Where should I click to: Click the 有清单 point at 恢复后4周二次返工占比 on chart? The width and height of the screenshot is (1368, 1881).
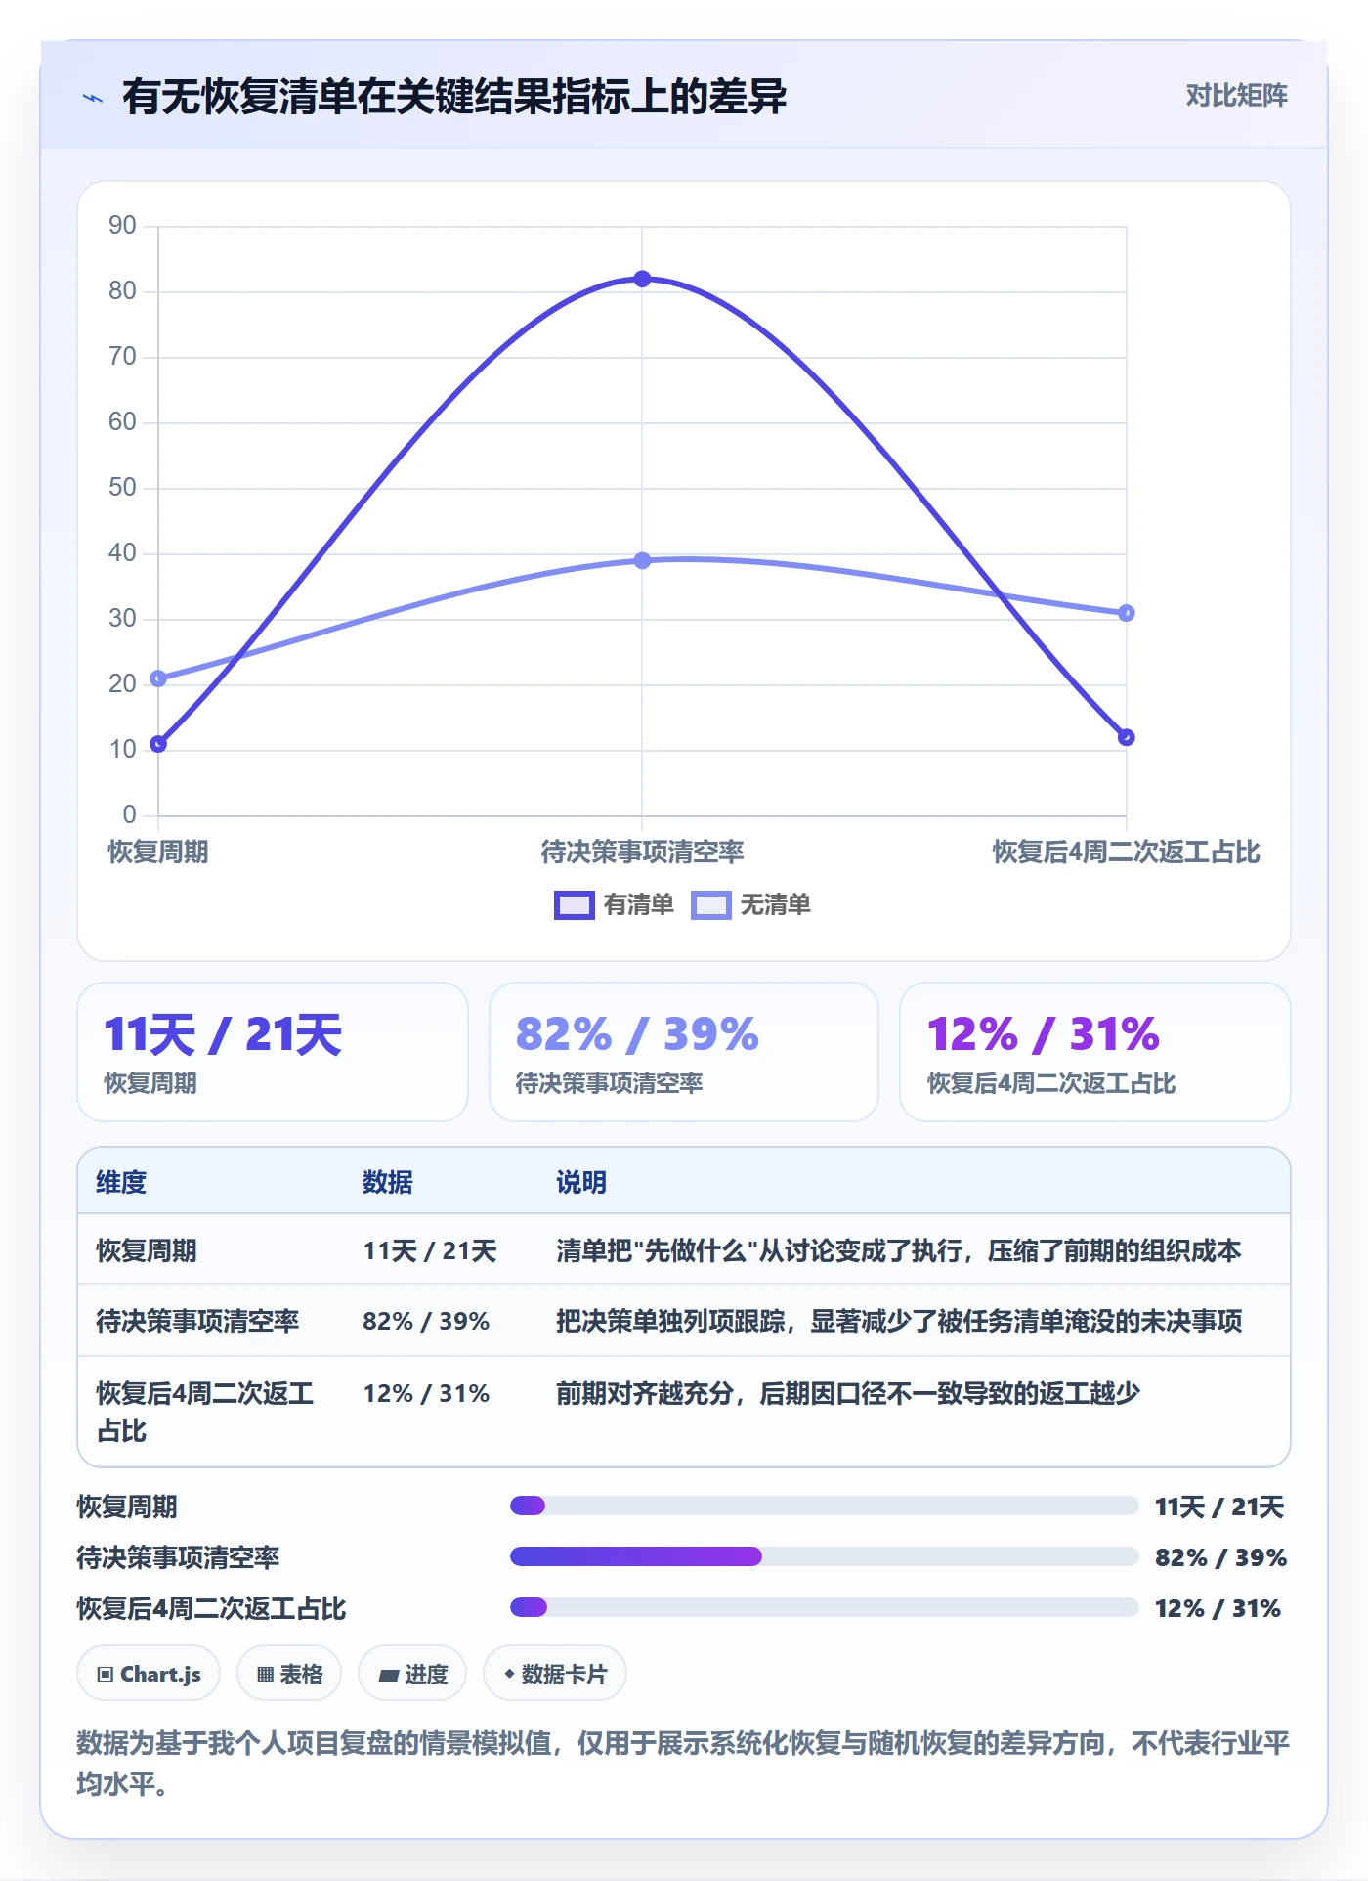click(x=1126, y=737)
